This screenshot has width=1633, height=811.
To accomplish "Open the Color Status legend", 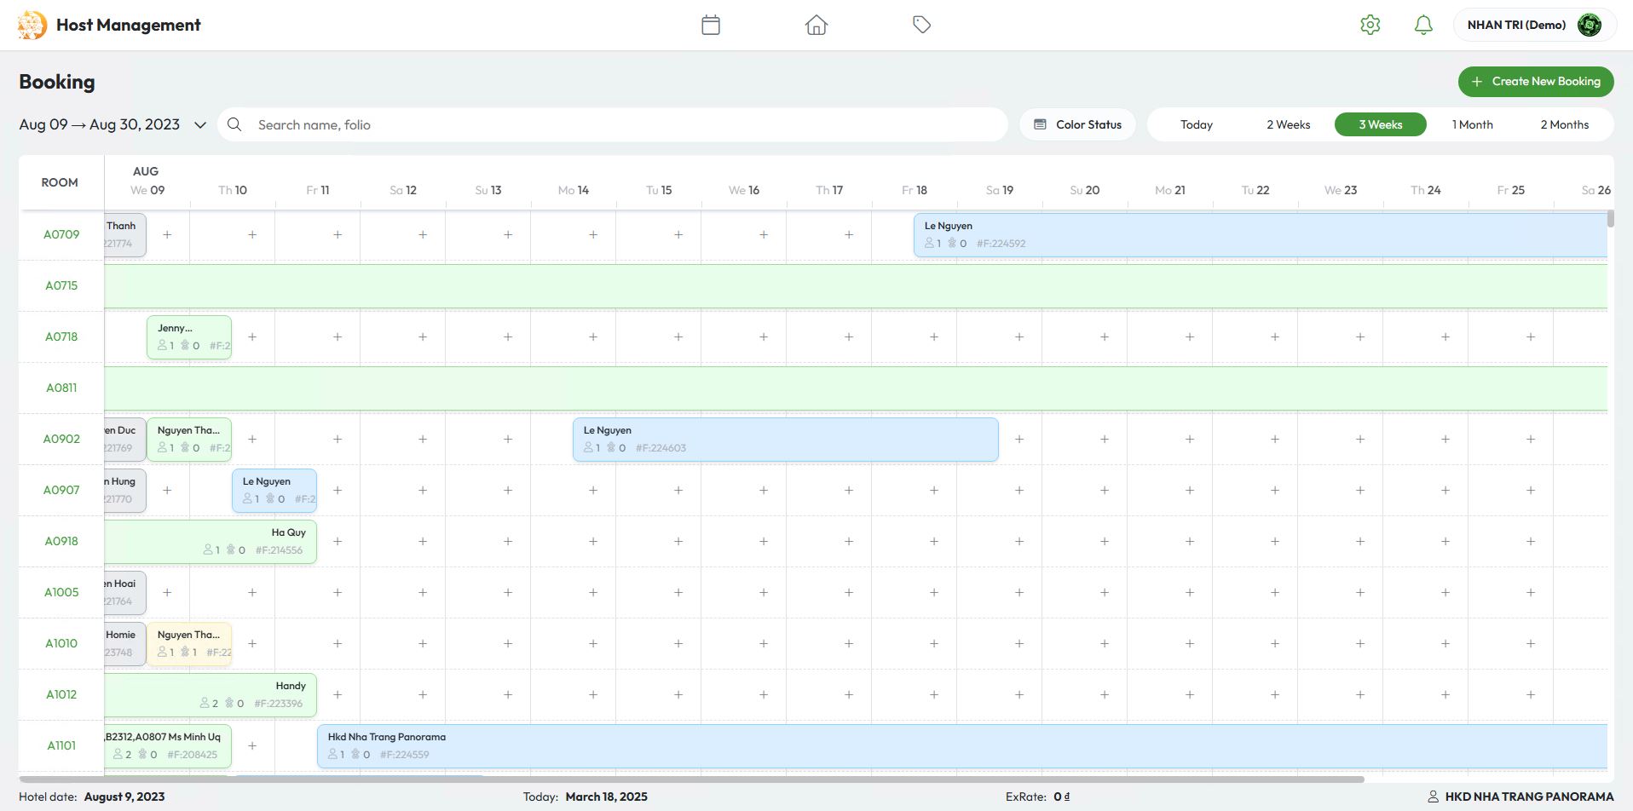I will pos(1077,124).
